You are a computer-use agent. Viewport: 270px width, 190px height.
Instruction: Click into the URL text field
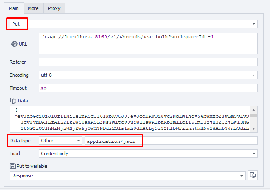point(148,43)
